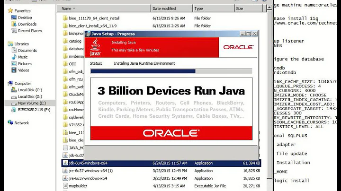Click the Java Setup title bar icon

88,34
